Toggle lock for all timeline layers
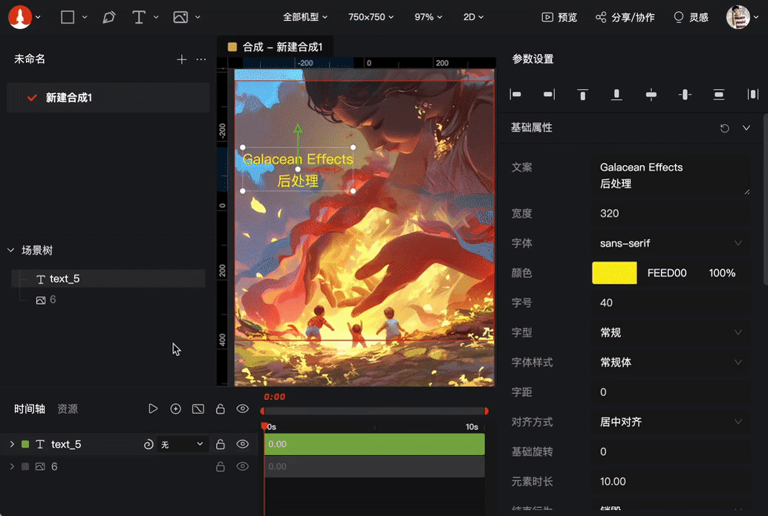The image size is (768, 516). (221, 409)
